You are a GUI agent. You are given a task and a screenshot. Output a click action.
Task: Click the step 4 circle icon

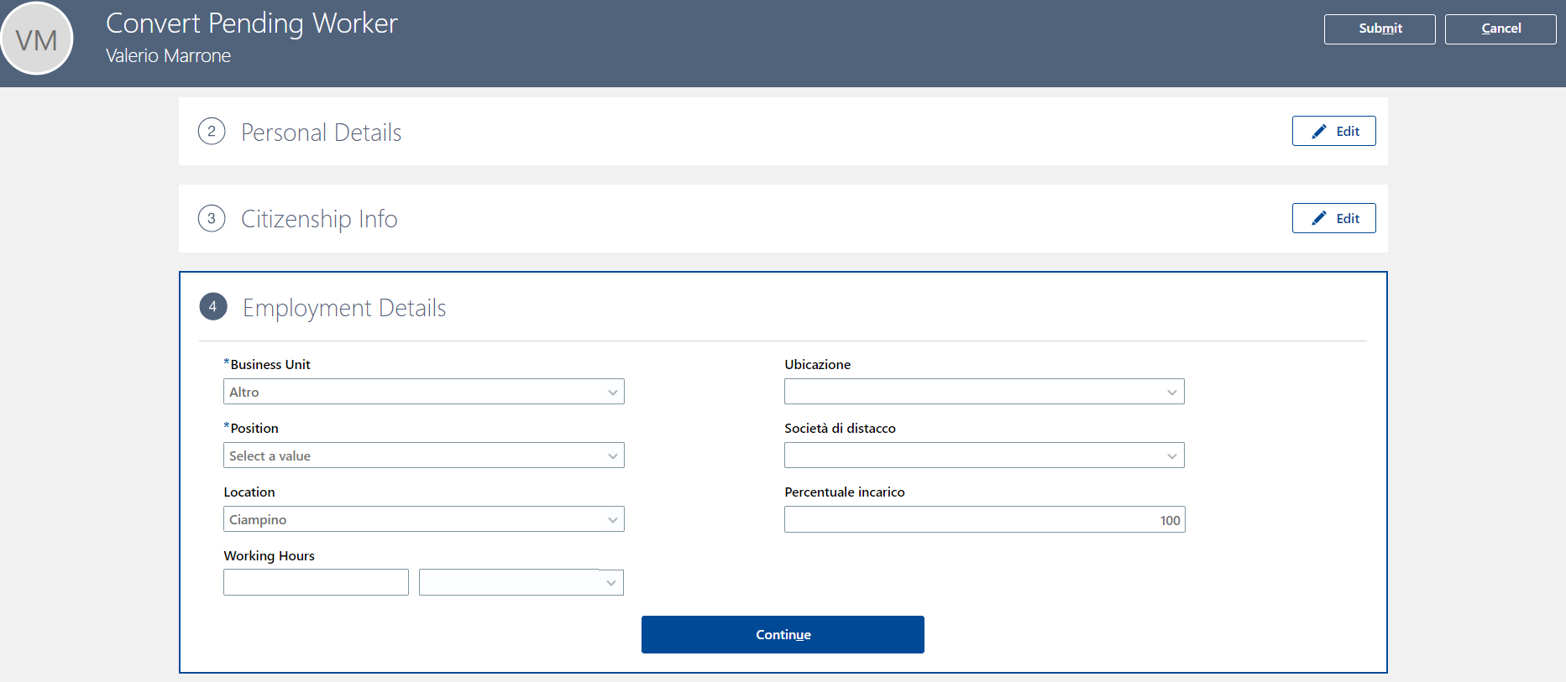pos(213,307)
